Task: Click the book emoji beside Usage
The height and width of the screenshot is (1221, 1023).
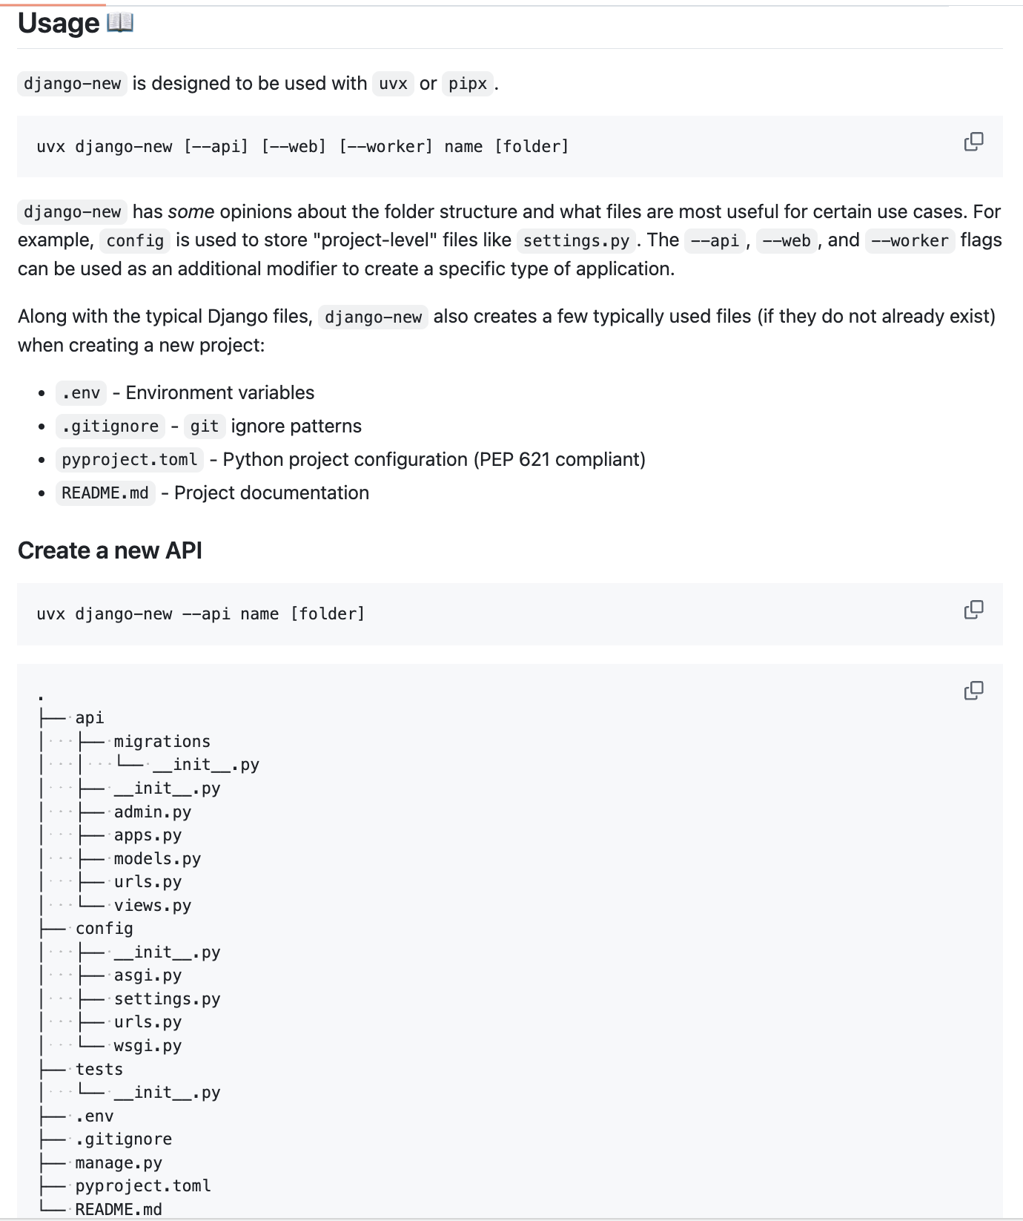Action: (120, 23)
